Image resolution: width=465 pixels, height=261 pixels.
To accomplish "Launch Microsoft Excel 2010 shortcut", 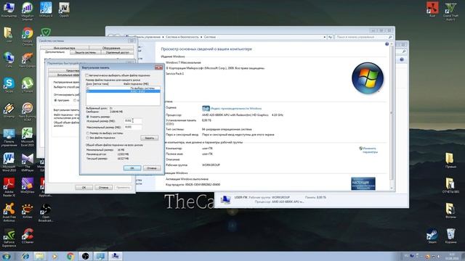I will coord(28,138).
